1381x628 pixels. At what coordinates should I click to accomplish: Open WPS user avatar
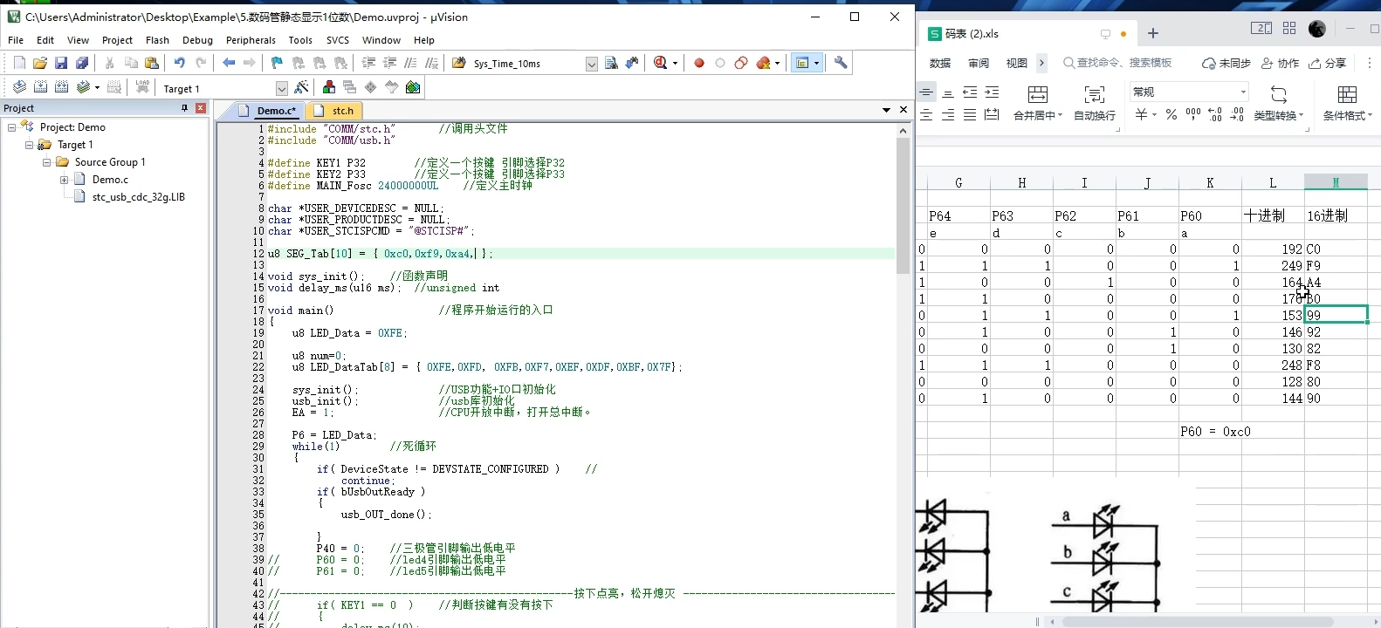click(1317, 29)
